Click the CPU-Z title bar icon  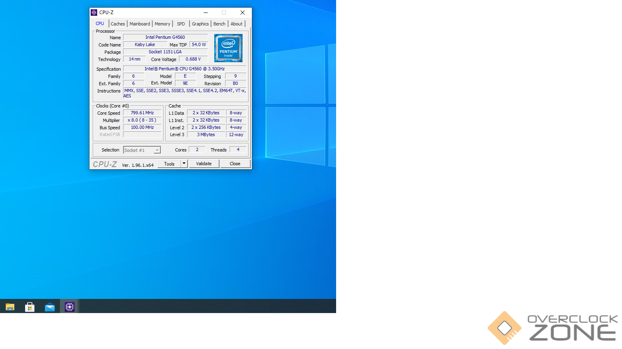(94, 13)
